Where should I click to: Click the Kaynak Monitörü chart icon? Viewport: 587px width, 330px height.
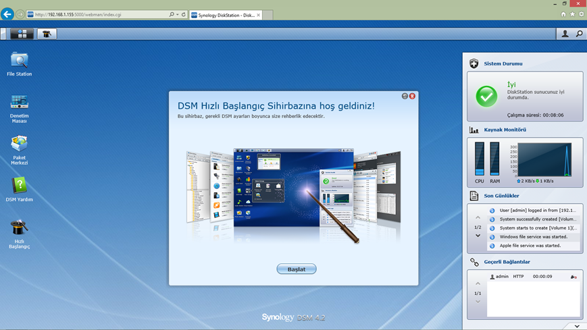pos(474,130)
